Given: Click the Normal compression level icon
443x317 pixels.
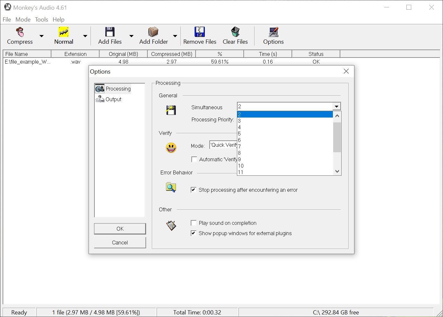Looking at the screenshot, I should (64, 32).
